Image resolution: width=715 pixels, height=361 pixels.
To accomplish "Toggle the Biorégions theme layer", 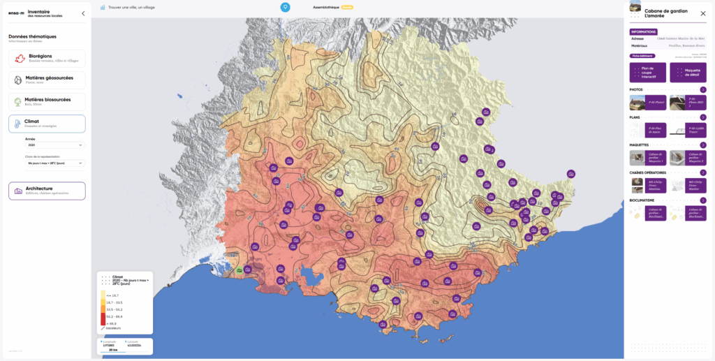I will coord(47,59).
